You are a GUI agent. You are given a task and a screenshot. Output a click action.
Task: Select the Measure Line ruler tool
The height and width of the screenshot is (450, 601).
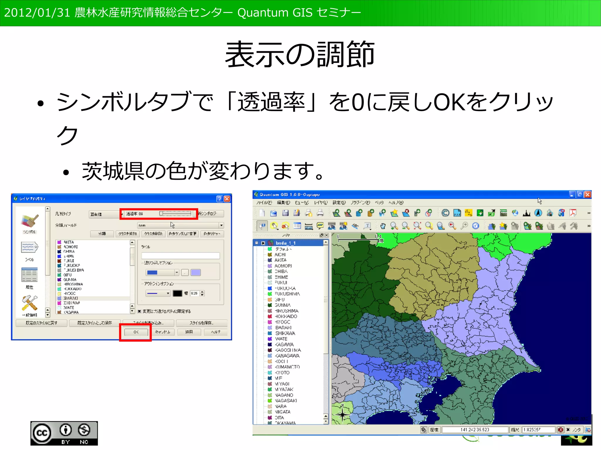coord(309,226)
